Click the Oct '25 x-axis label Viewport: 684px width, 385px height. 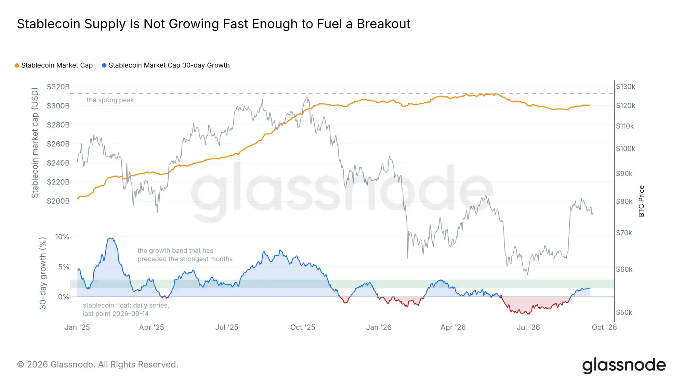coord(303,327)
